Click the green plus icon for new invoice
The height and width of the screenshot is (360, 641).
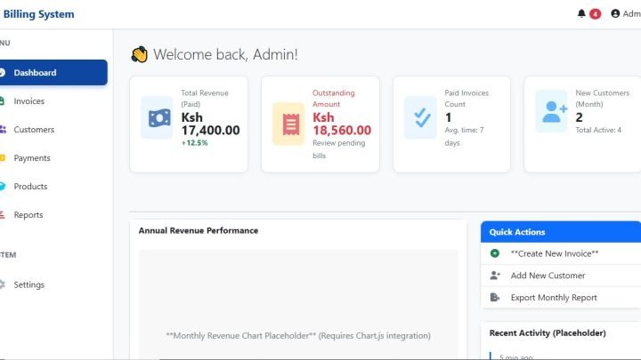pos(495,253)
